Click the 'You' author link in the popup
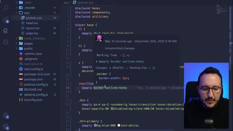 tap(107, 41)
